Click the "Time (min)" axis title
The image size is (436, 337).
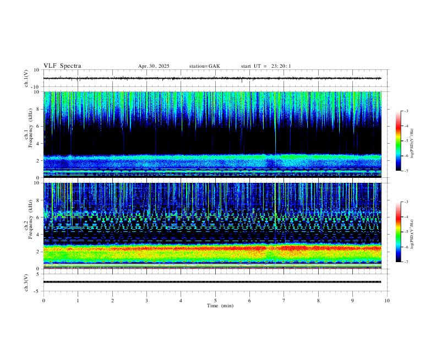(220, 306)
